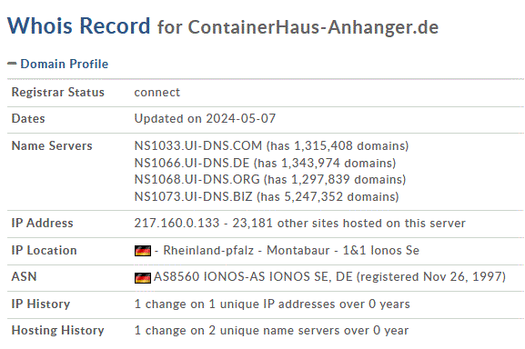525x349 pixels.
Task: Open the ContainerHaus-Anhanger.de domain title
Action: [x=313, y=27]
